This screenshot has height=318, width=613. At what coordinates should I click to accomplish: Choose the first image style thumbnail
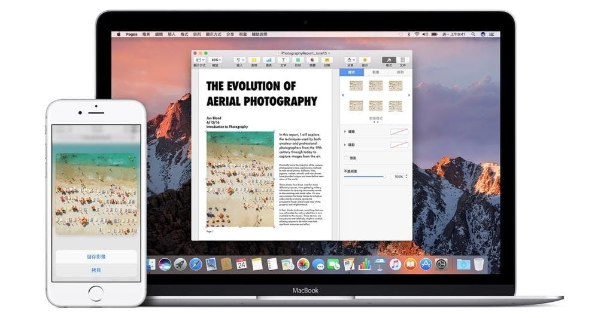coord(356,85)
